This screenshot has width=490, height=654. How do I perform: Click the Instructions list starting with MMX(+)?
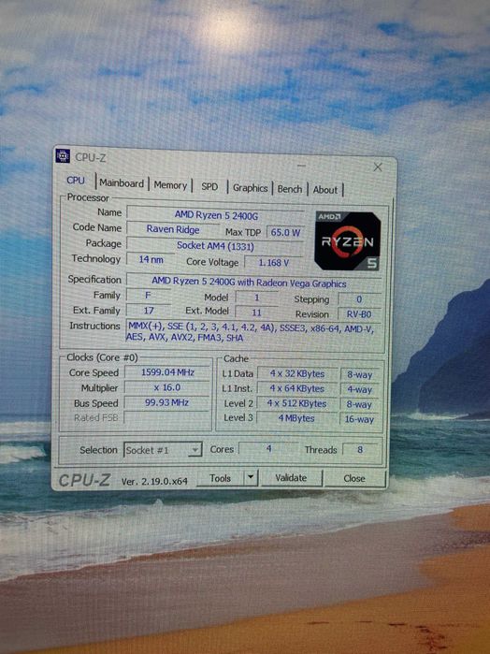point(253,332)
